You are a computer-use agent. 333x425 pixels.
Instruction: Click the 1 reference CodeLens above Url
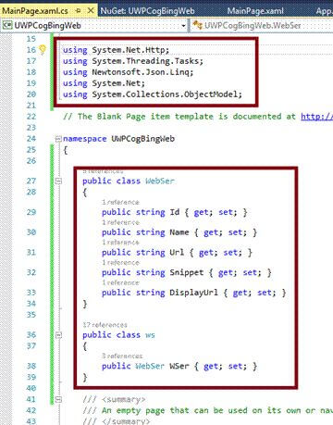click(120, 243)
